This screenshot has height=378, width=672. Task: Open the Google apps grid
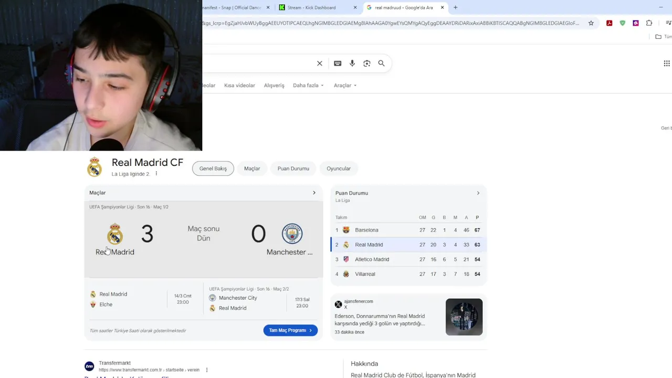click(x=667, y=64)
